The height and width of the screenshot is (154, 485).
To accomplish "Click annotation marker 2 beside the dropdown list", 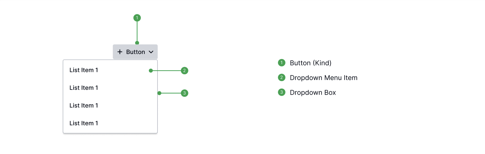I will click(184, 71).
